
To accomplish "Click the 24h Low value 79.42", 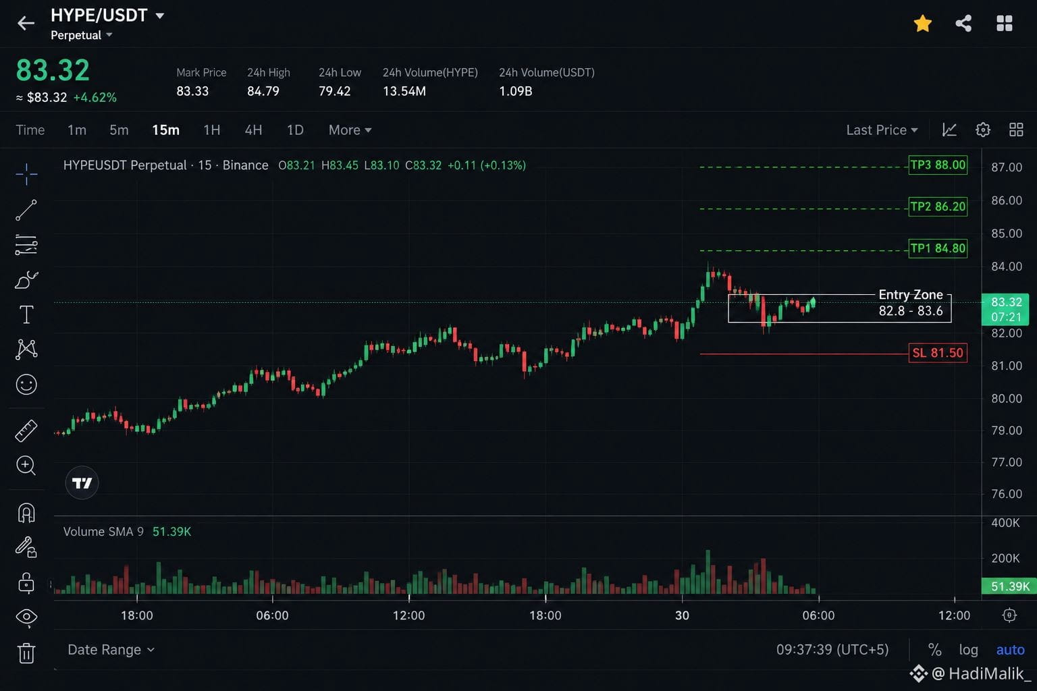I will point(335,91).
